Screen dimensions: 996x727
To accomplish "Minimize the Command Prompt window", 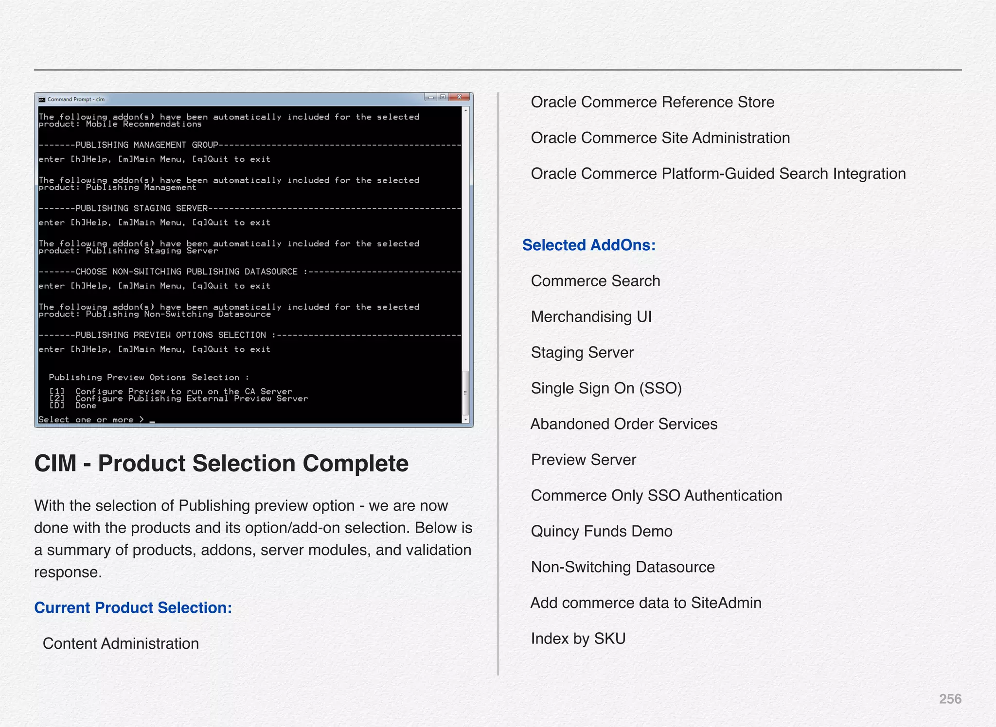I will pyautogui.click(x=430, y=97).
